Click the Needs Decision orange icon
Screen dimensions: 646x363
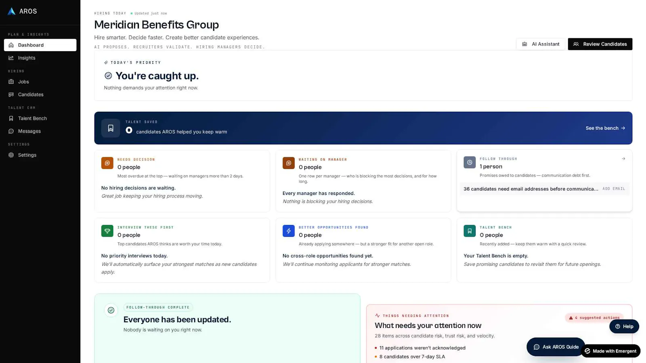click(107, 163)
